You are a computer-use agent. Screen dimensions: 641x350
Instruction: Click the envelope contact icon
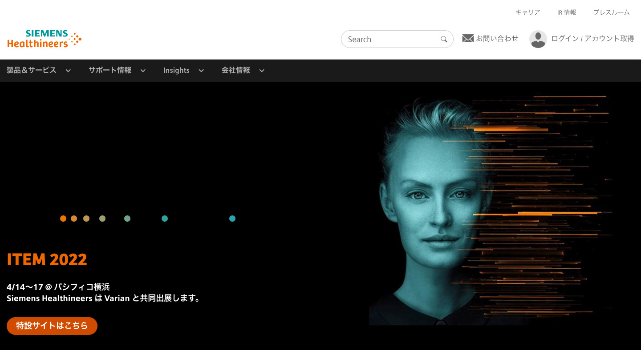click(468, 39)
